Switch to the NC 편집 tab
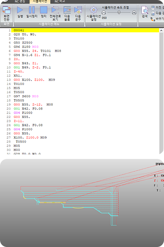 click(x=20, y=2)
